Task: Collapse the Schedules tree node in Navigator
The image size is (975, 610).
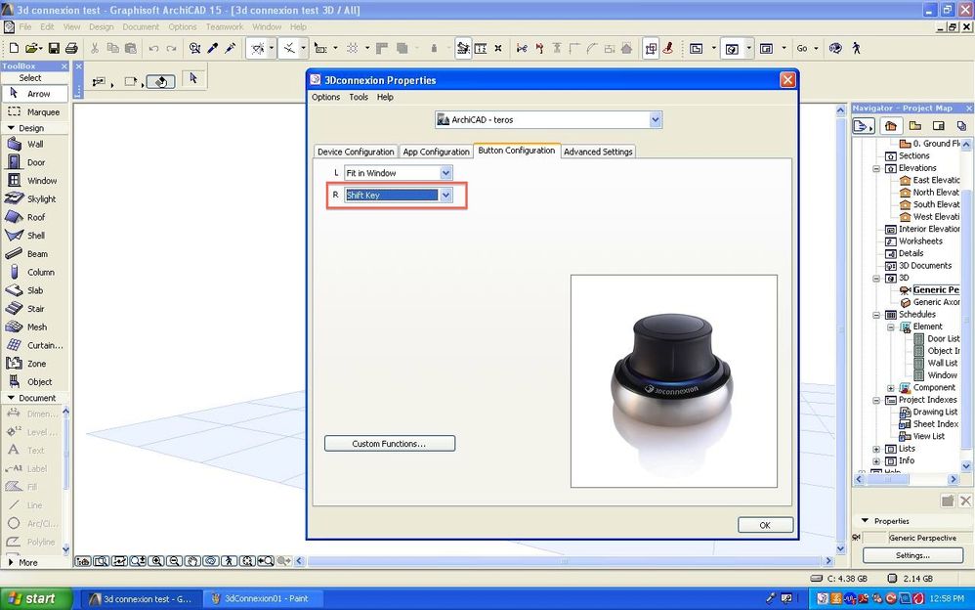Action: tap(876, 315)
